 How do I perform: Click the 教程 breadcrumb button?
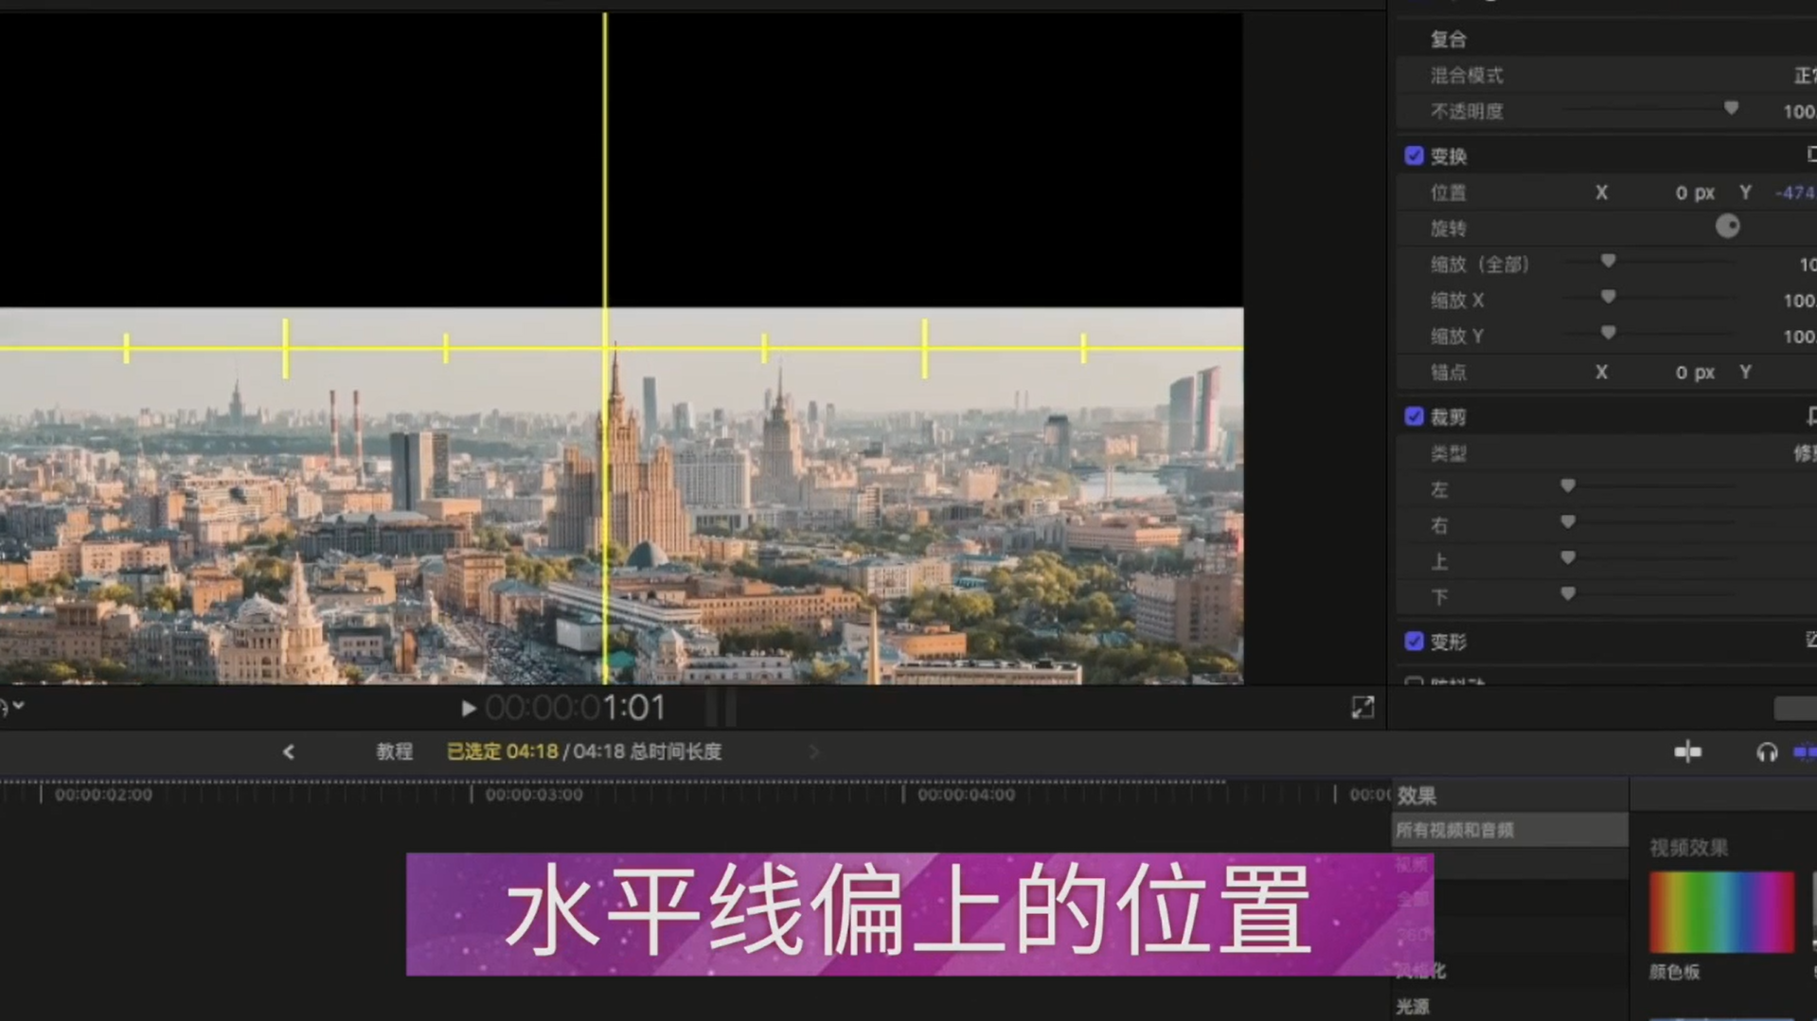[x=394, y=751]
